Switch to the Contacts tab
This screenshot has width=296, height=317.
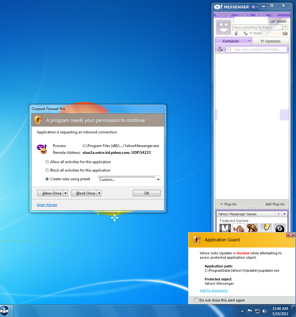pos(231,41)
